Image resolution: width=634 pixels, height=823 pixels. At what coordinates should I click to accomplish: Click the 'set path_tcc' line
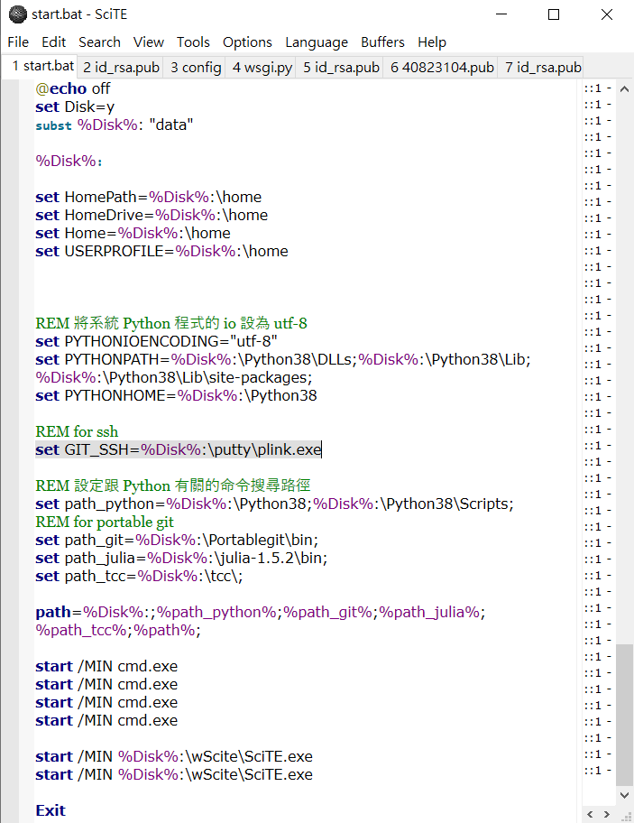(139, 577)
